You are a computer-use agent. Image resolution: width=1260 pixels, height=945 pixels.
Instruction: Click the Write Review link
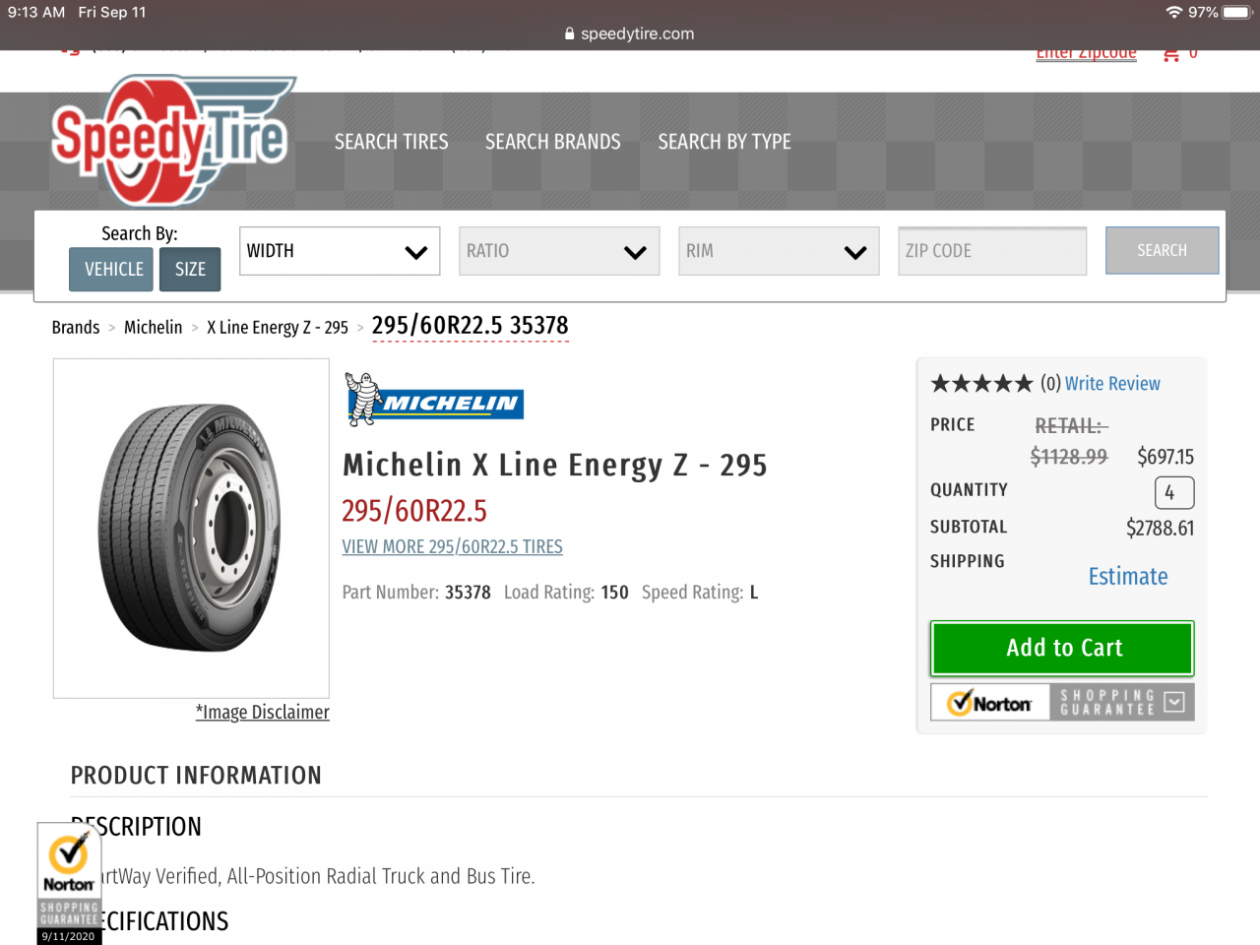(x=1112, y=384)
